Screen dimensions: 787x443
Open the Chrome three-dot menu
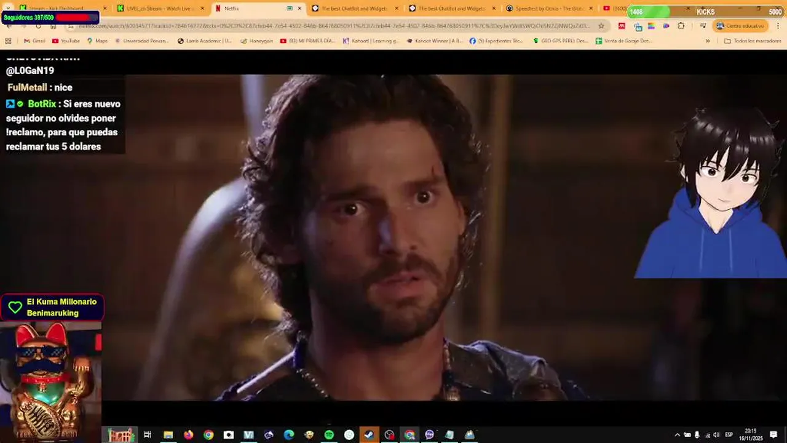pos(777,26)
